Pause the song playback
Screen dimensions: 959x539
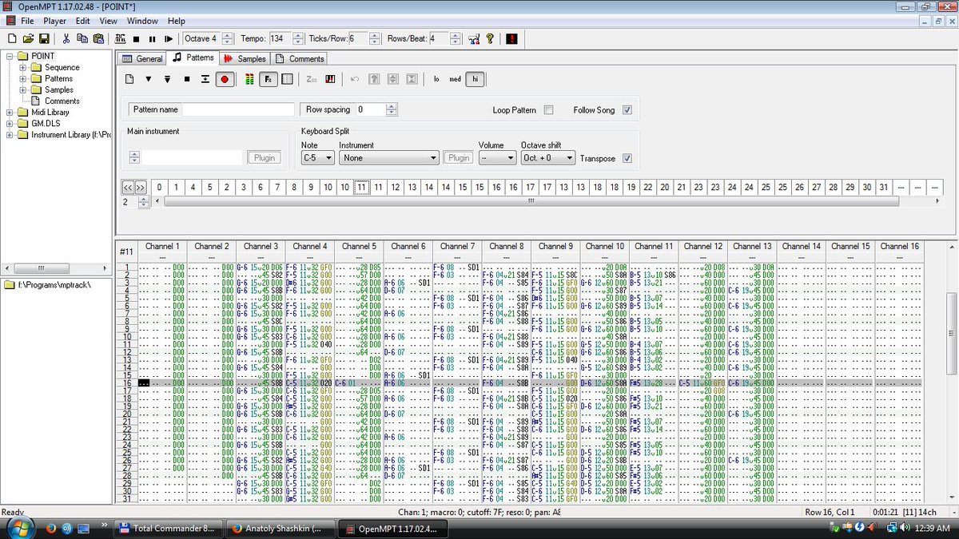152,38
